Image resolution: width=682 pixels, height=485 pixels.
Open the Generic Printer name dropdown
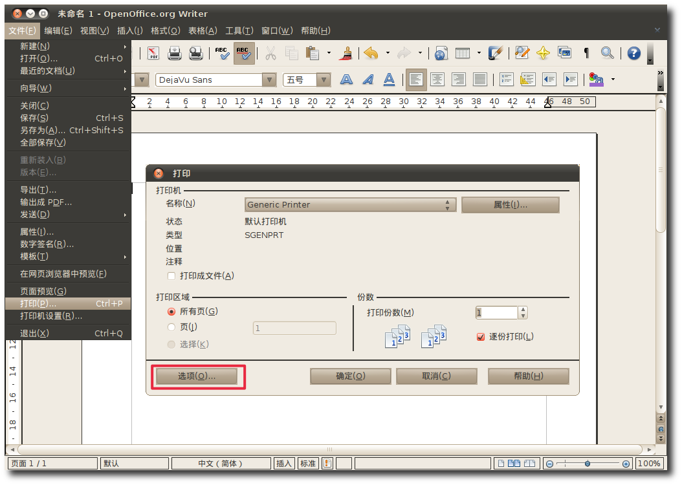[350, 205]
